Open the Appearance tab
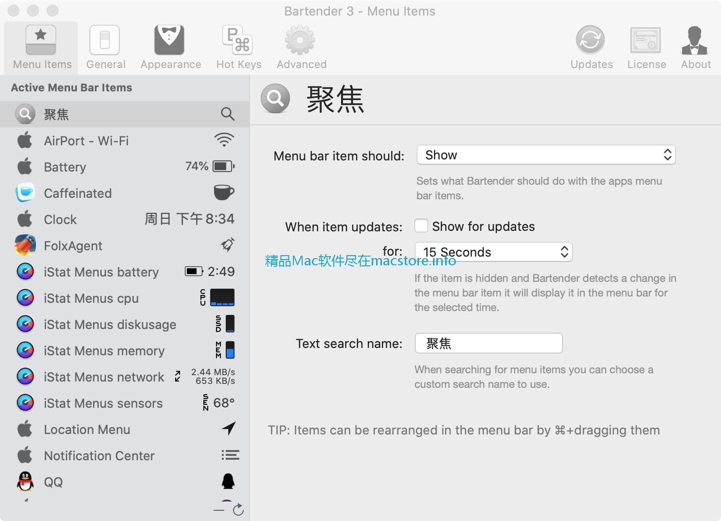 (170, 48)
